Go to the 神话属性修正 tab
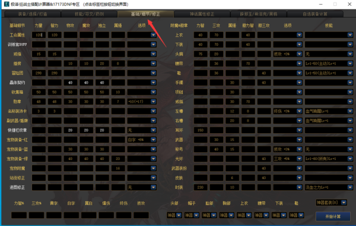356x226 pixels. pos(202,14)
